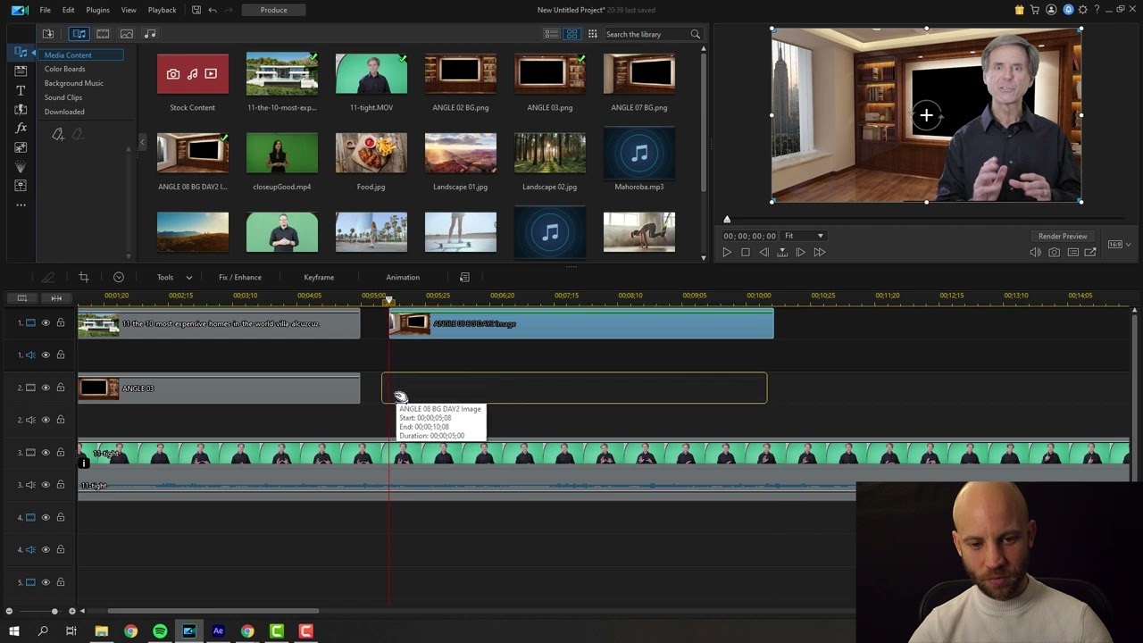Lock video track 5
This screenshot has height=643, width=1143.
click(x=61, y=582)
